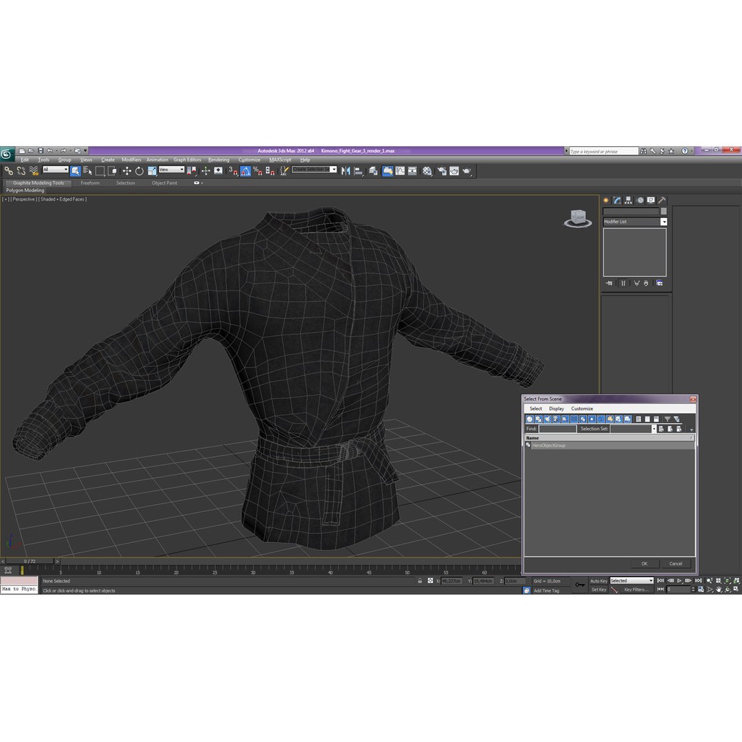This screenshot has width=742, height=742.
Task: Switch to the Object Paint ribbon tab
Action: [164, 183]
